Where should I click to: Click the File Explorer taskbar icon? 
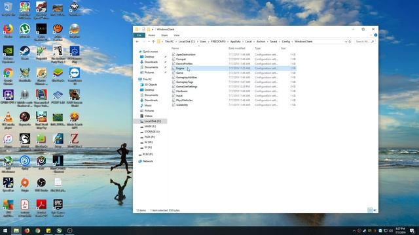click(x=16, y=230)
